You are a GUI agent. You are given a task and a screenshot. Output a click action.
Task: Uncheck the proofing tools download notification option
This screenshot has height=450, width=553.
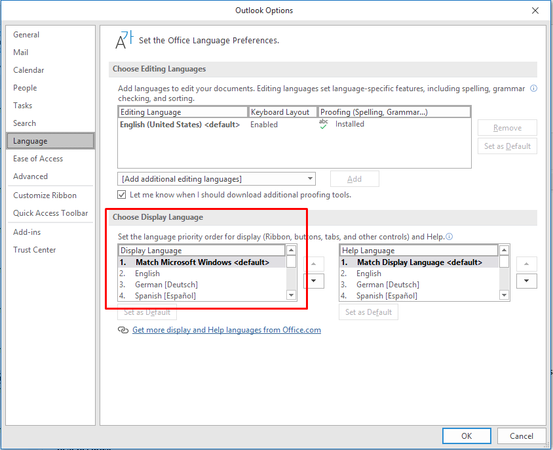click(x=122, y=194)
